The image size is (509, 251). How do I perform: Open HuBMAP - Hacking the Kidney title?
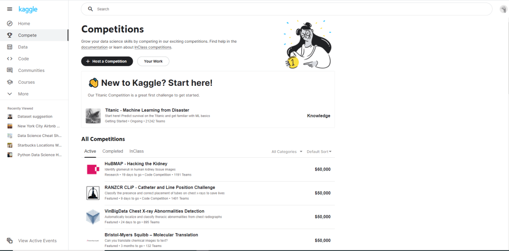pyautogui.click(x=136, y=164)
